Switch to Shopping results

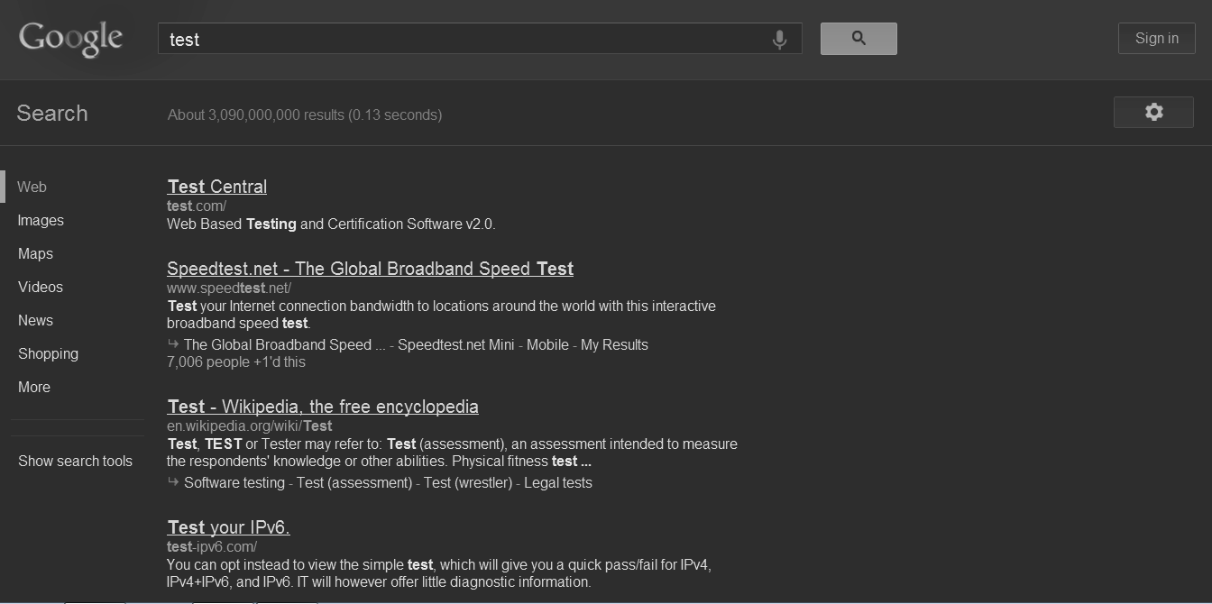(x=48, y=353)
